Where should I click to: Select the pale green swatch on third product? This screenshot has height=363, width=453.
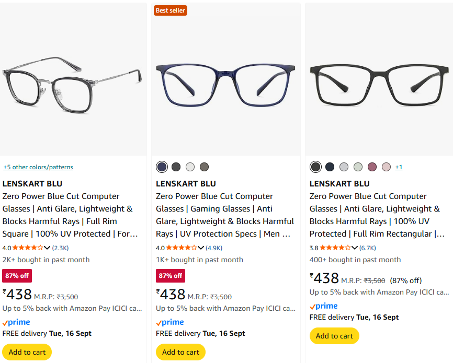pyautogui.click(x=358, y=167)
